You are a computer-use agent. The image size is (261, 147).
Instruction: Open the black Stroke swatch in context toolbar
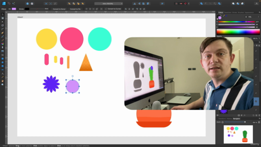click(27, 9)
